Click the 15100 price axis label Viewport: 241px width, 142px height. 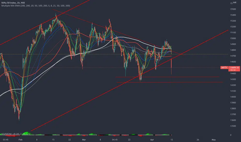[233, 33]
